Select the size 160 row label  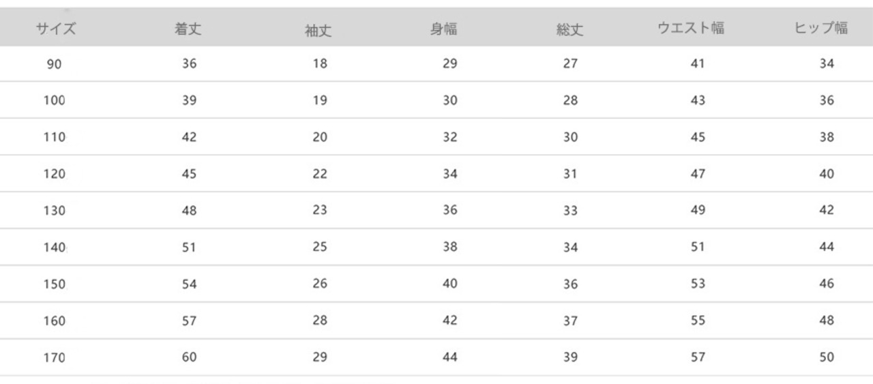coord(55,321)
